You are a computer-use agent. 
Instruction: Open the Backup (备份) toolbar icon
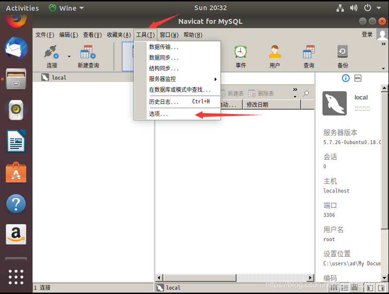pyautogui.click(x=342, y=56)
